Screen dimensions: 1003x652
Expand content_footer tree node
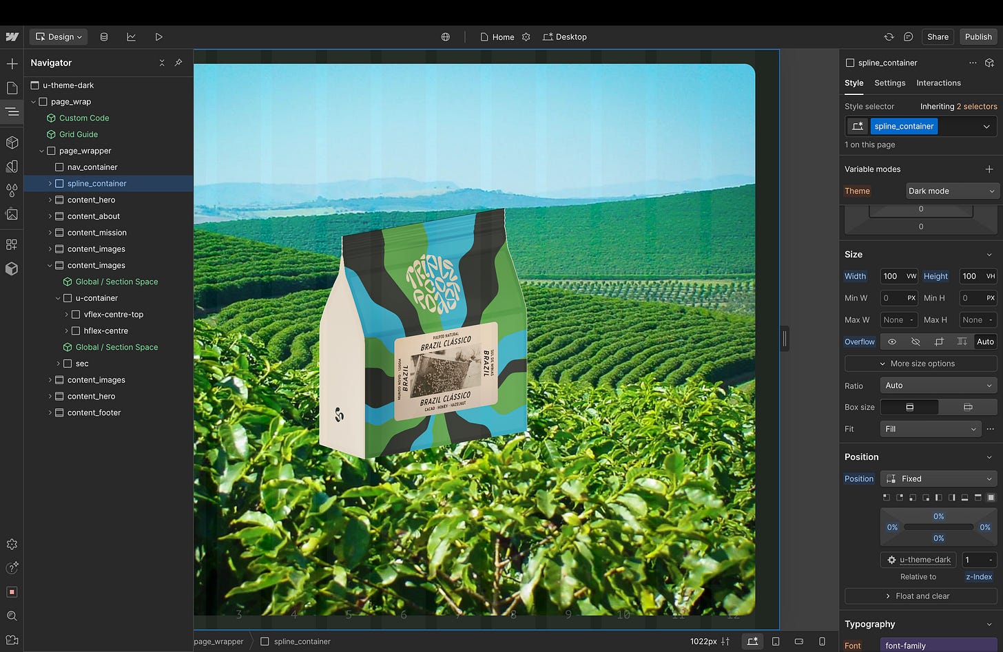coord(50,413)
